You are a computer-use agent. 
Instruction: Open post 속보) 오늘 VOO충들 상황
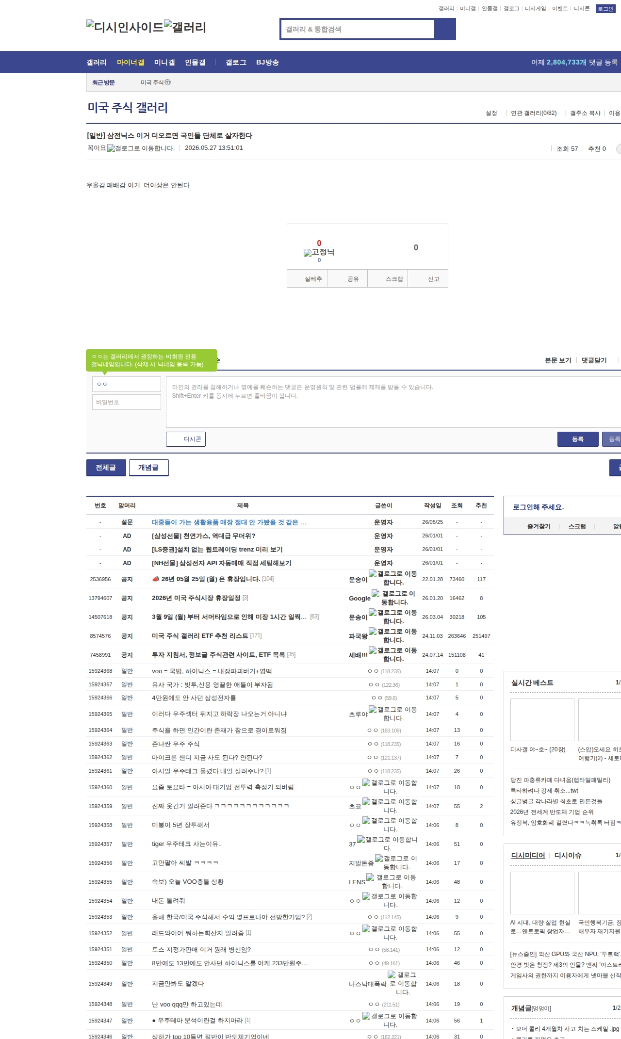188,881
